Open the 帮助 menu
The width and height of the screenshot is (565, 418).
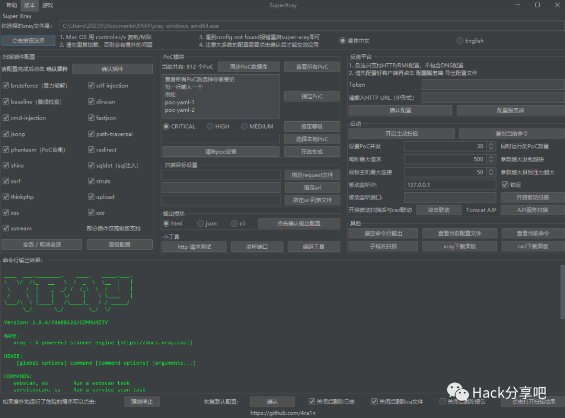click(x=12, y=5)
